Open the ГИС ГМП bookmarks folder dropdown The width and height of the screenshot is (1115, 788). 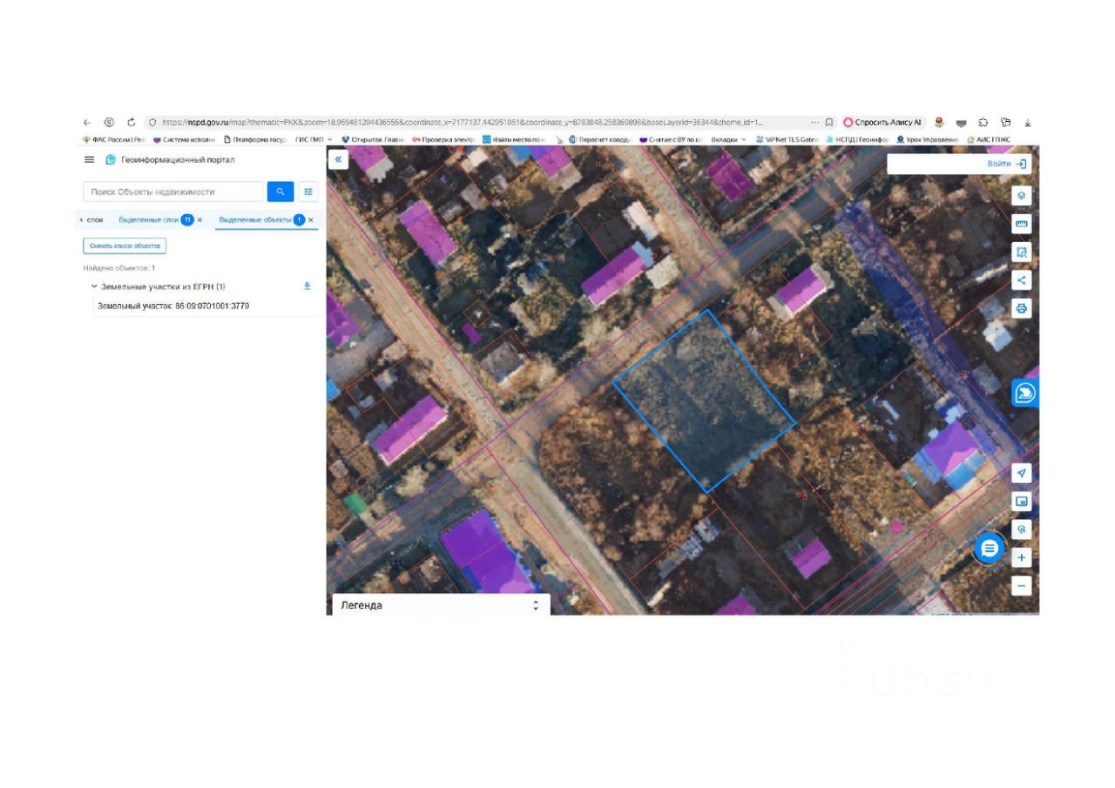click(x=314, y=139)
